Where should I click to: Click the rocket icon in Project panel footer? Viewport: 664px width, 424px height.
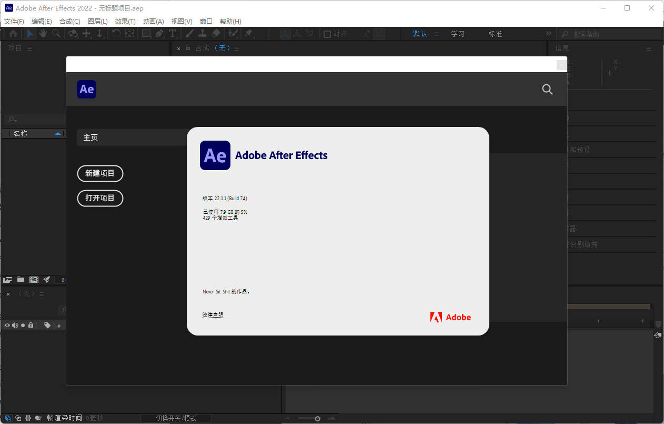pos(47,280)
